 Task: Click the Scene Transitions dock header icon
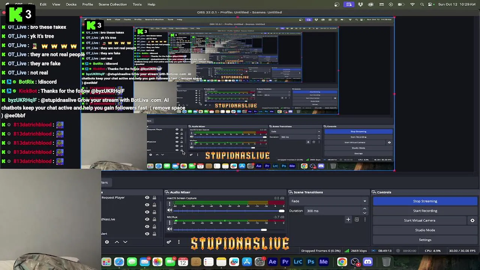click(290, 192)
